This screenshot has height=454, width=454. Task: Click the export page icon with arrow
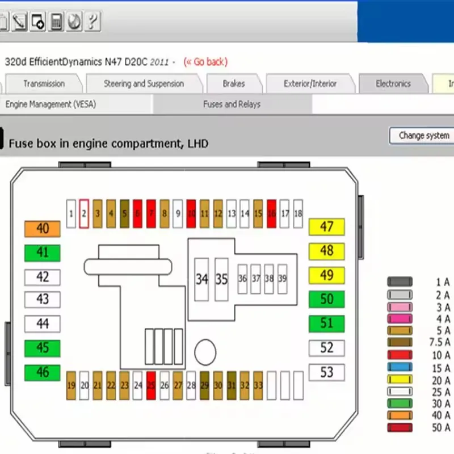click(37, 23)
